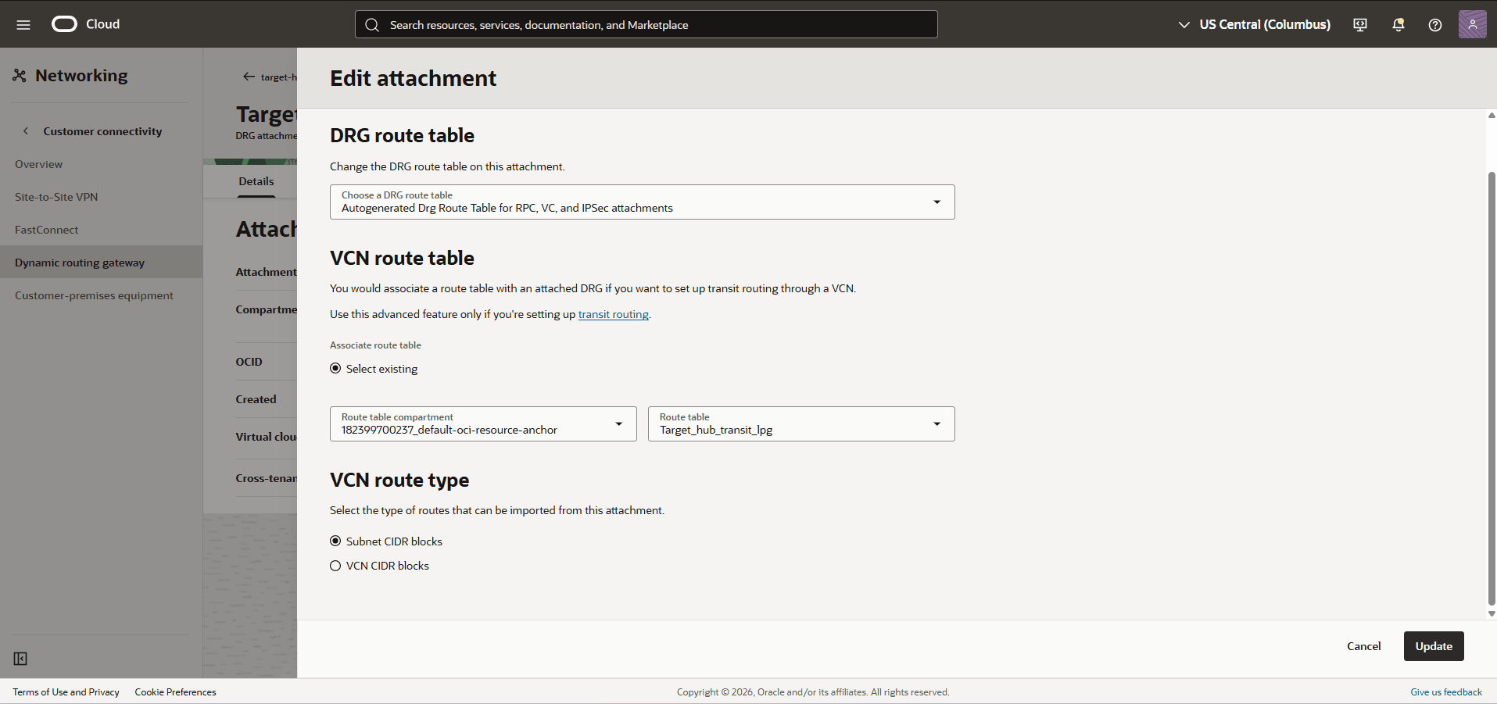Focus the search resources and services field
The image size is (1497, 704).
pyautogui.click(x=646, y=24)
